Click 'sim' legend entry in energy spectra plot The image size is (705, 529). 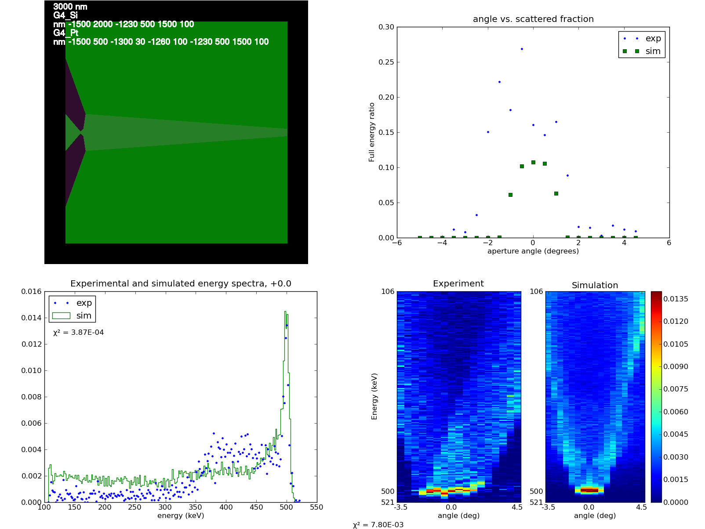pos(84,315)
